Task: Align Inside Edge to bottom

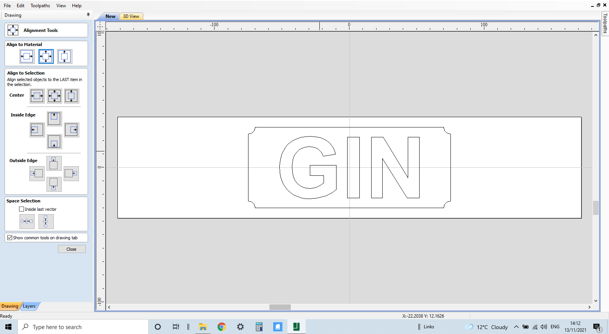Action: [54, 142]
